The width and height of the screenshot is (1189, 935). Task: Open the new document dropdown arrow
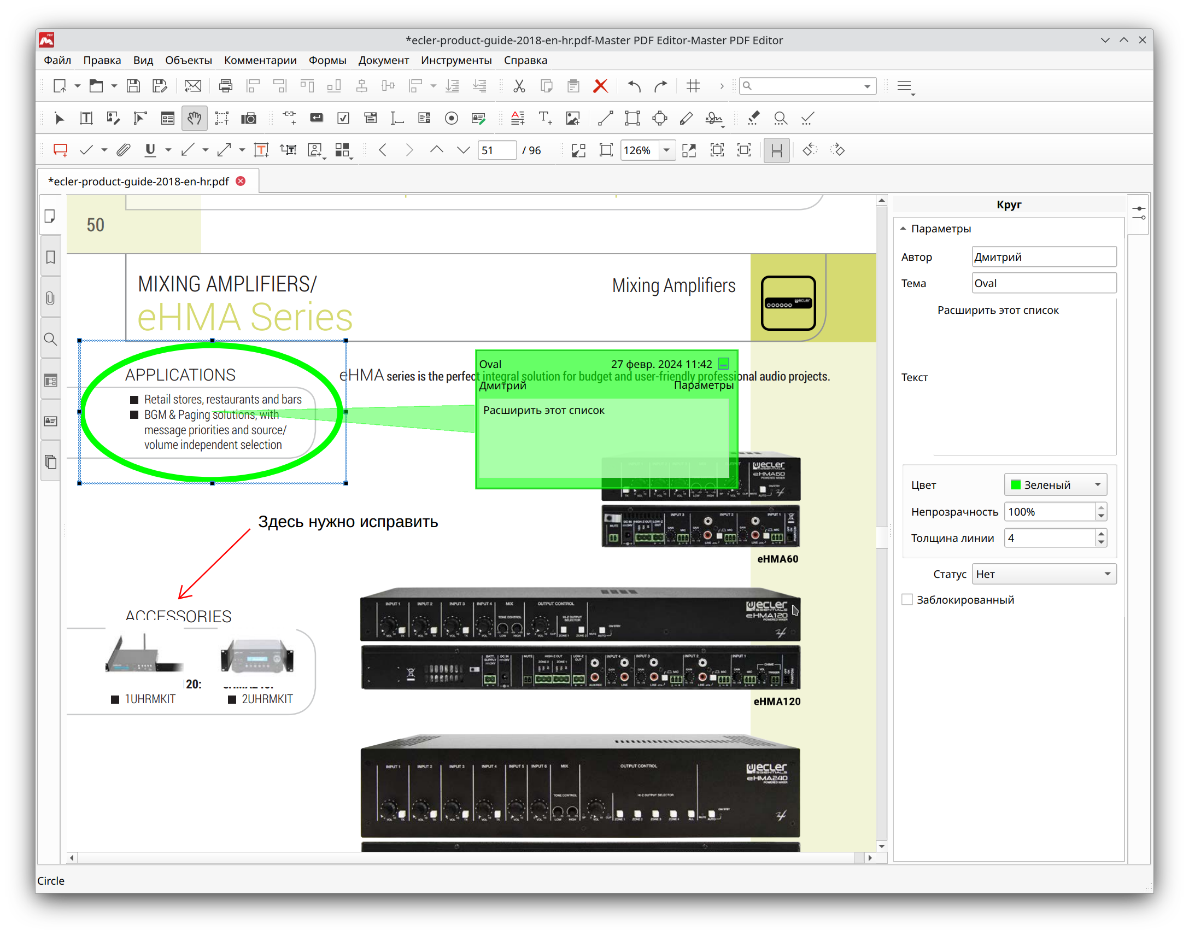[77, 86]
